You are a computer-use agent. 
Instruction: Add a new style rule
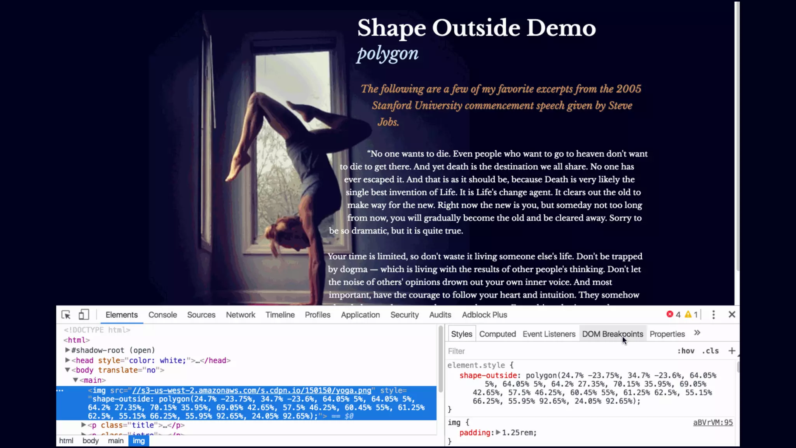pyautogui.click(x=731, y=351)
